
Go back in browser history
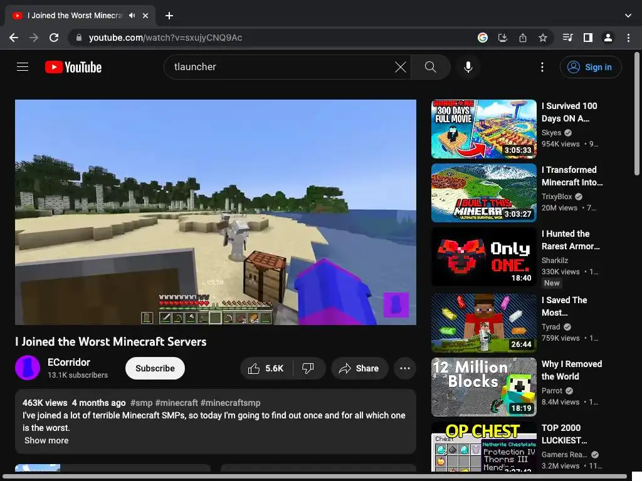pos(14,38)
